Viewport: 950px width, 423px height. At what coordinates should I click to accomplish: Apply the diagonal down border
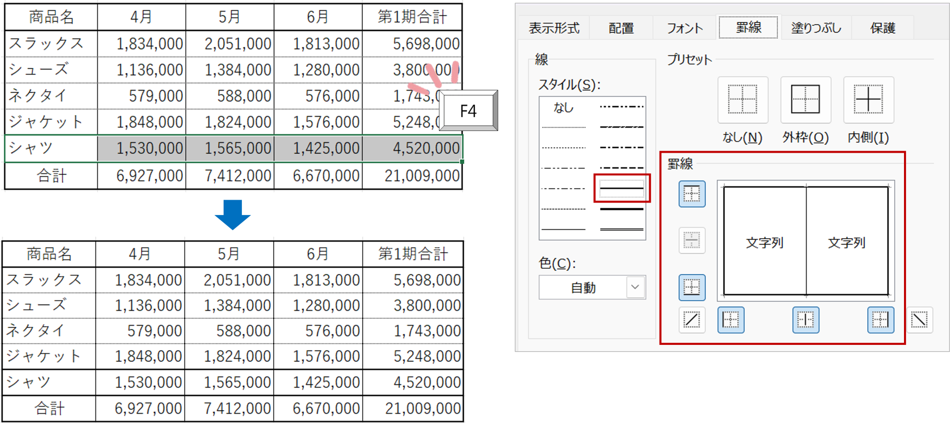click(919, 320)
